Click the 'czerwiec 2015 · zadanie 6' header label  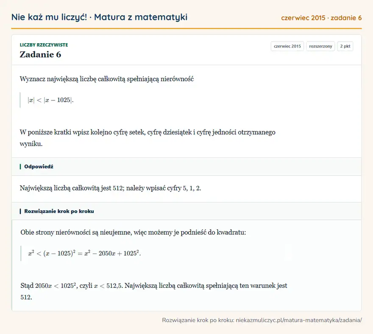[321, 18]
